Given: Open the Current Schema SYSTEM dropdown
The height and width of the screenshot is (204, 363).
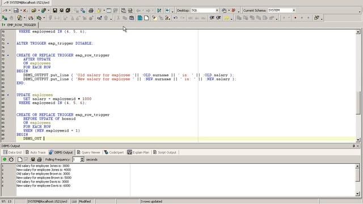Looking at the screenshot, I should 294,10.
